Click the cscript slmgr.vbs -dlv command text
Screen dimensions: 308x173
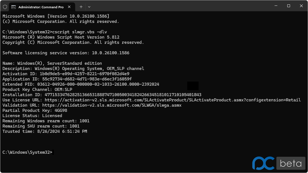(x=80, y=32)
